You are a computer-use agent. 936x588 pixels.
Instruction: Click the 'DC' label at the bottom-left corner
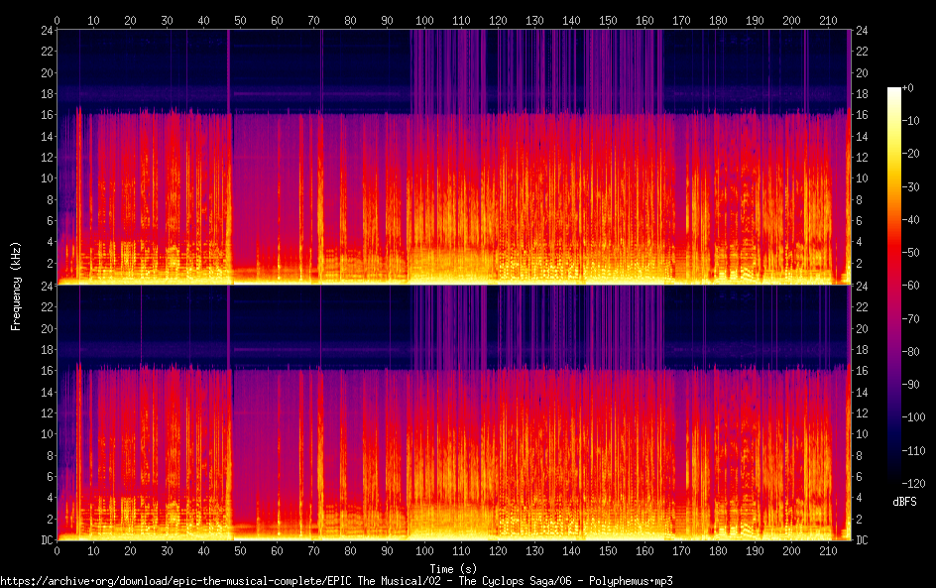pos(44,540)
